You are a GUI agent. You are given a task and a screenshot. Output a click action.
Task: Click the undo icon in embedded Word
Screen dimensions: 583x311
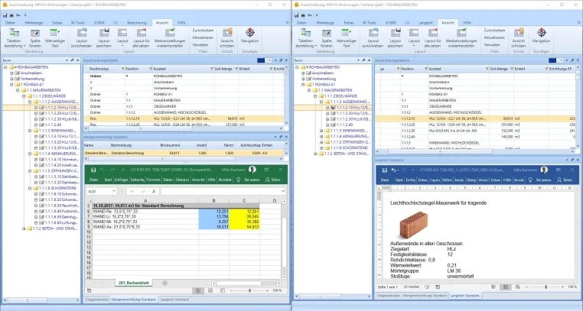393,170
